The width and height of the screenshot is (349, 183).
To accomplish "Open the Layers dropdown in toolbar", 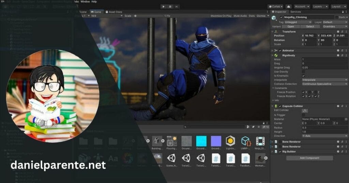I will tap(320, 7).
